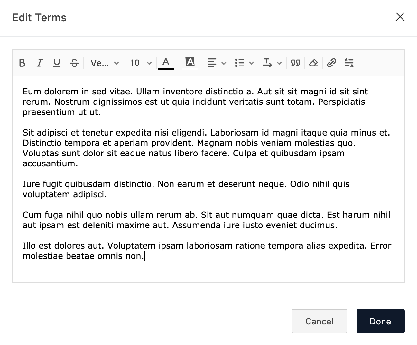This screenshot has width=417, height=345.
Task: Click the bulleted list icon
Action: (x=239, y=63)
